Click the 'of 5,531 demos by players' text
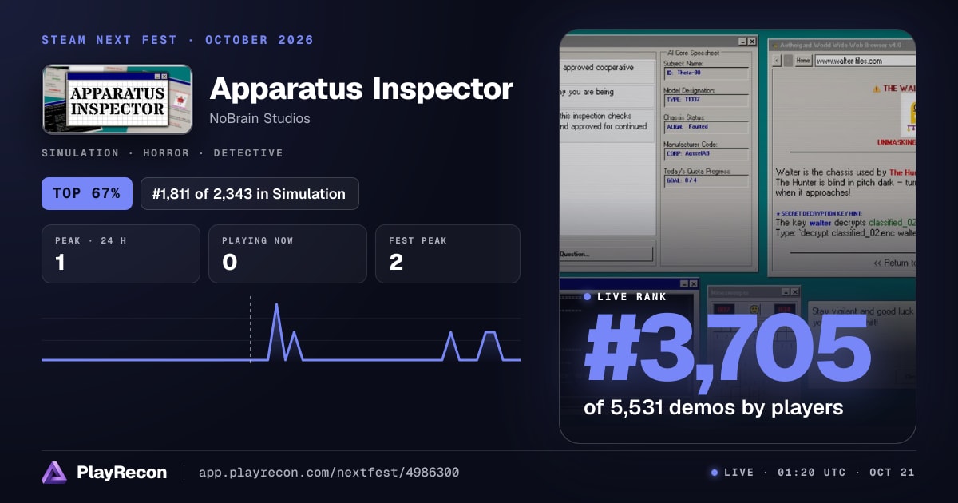This screenshot has width=958, height=503. 714,408
